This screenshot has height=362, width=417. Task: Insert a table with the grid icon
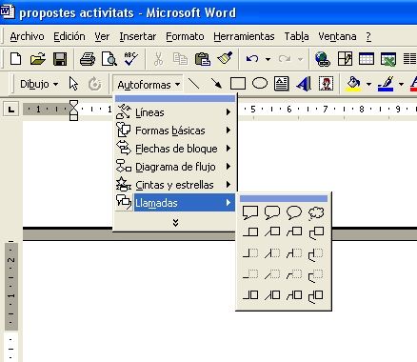click(x=367, y=59)
